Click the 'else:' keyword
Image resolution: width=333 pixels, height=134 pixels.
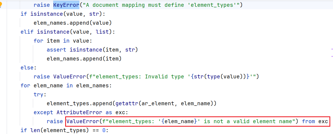point(29,68)
